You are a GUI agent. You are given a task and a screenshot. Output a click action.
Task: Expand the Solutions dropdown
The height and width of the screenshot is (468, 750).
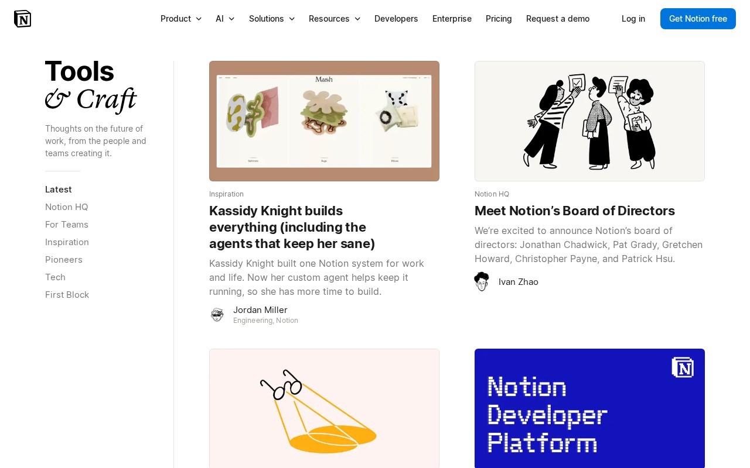[x=272, y=19]
